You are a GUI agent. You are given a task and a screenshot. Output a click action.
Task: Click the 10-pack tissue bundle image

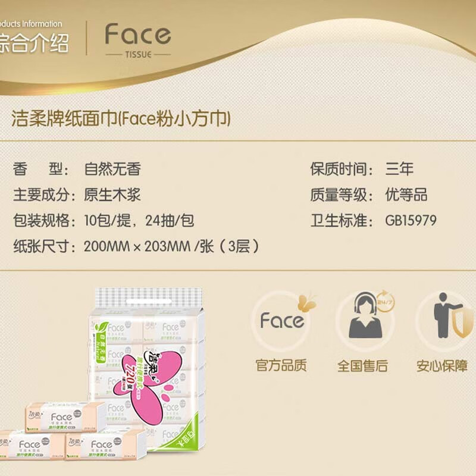point(146,369)
